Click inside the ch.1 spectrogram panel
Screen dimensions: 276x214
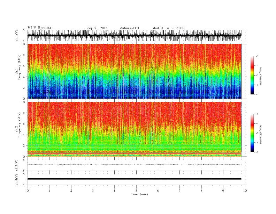pos(134,71)
